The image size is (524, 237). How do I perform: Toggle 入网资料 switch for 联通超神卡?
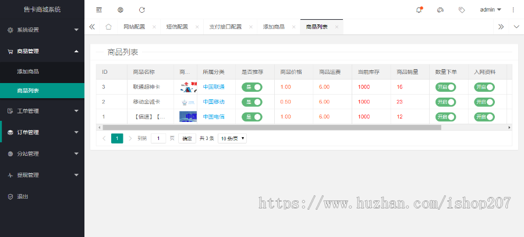coord(484,87)
